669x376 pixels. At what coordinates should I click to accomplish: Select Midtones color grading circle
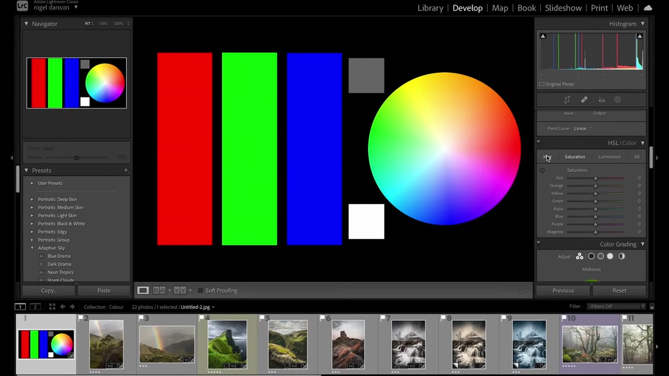[600, 256]
